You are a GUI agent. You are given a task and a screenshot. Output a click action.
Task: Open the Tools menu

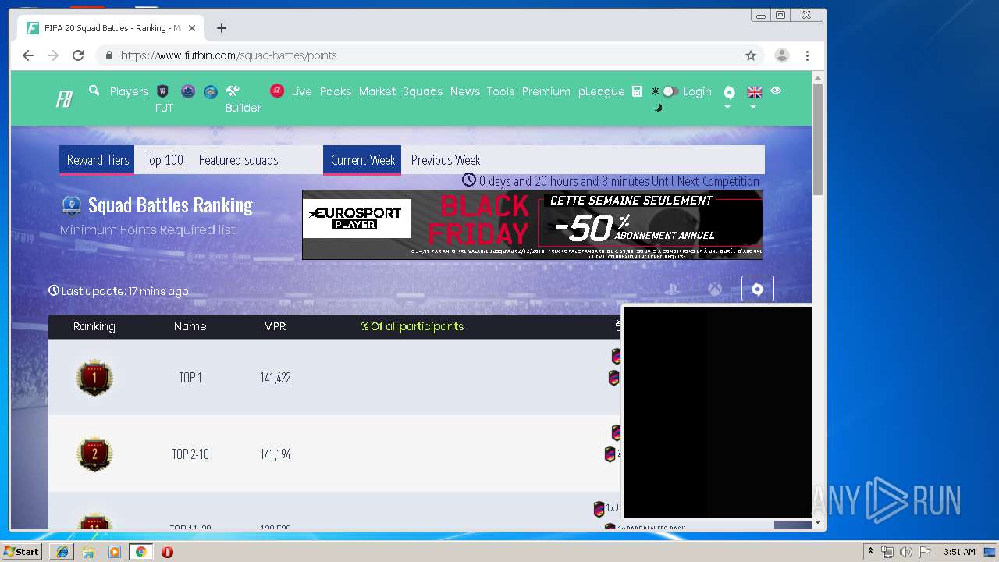point(500,91)
